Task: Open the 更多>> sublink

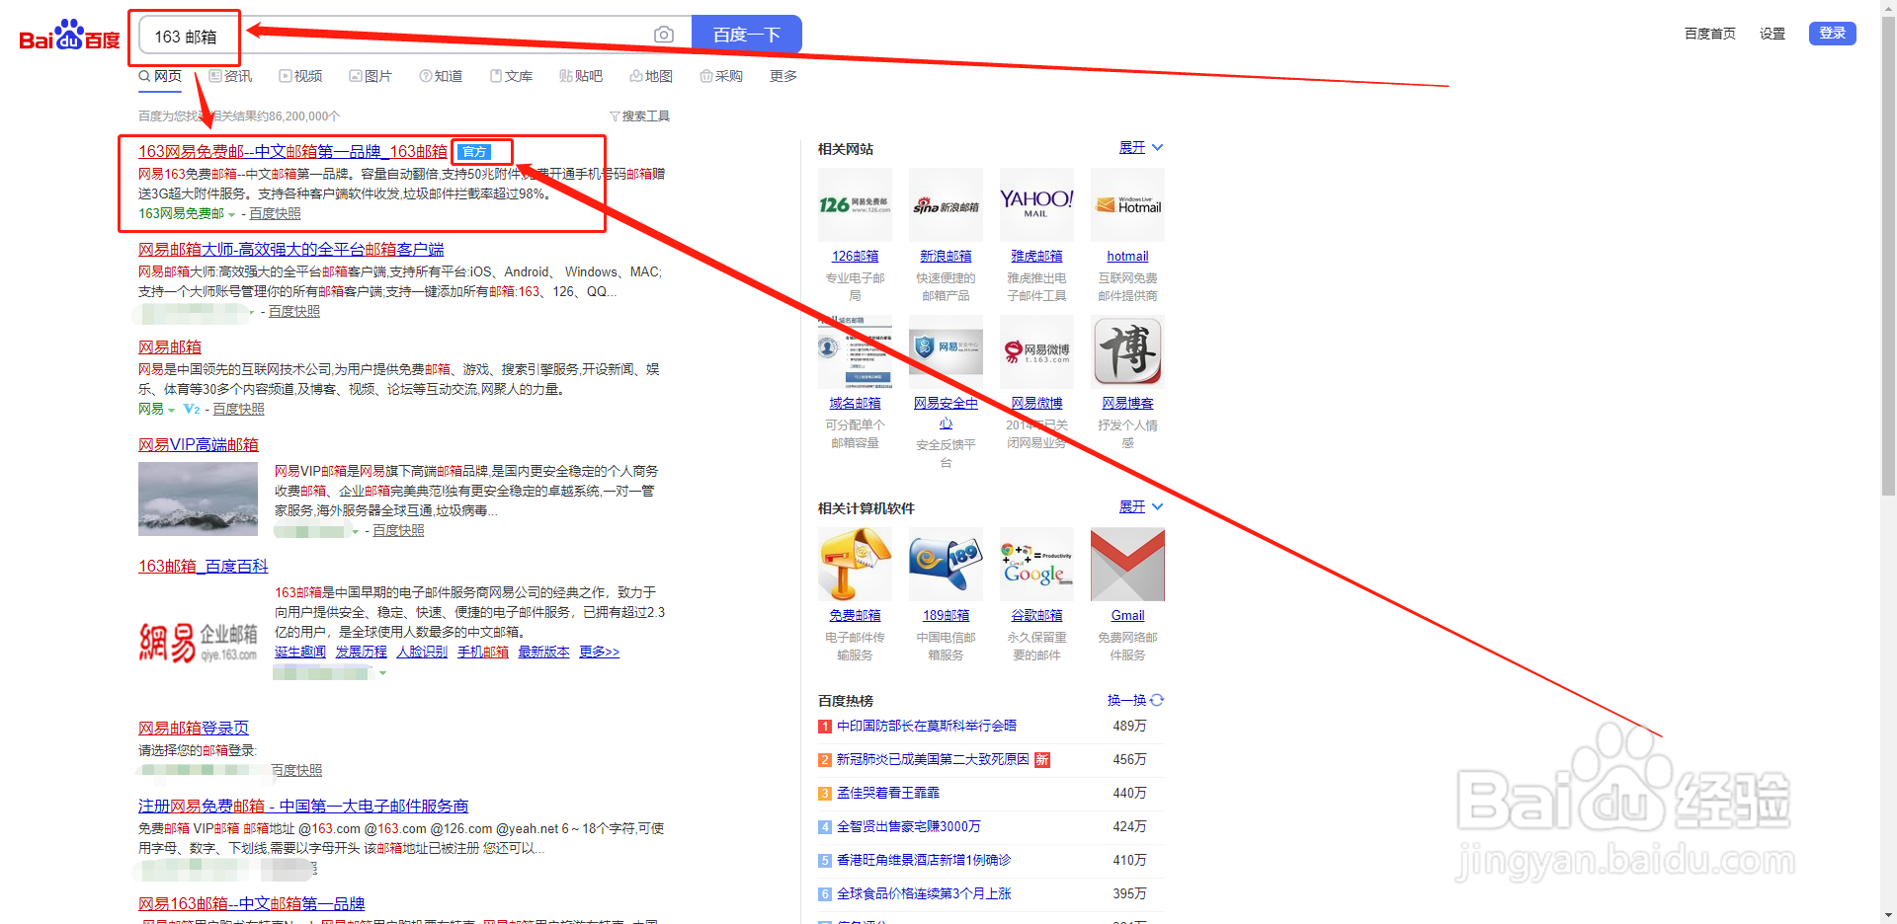Action: pos(600,652)
